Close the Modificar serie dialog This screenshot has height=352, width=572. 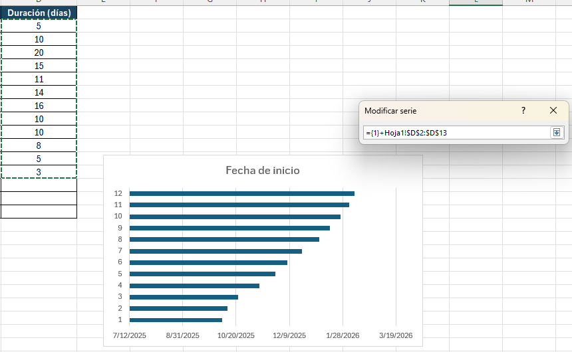point(553,111)
